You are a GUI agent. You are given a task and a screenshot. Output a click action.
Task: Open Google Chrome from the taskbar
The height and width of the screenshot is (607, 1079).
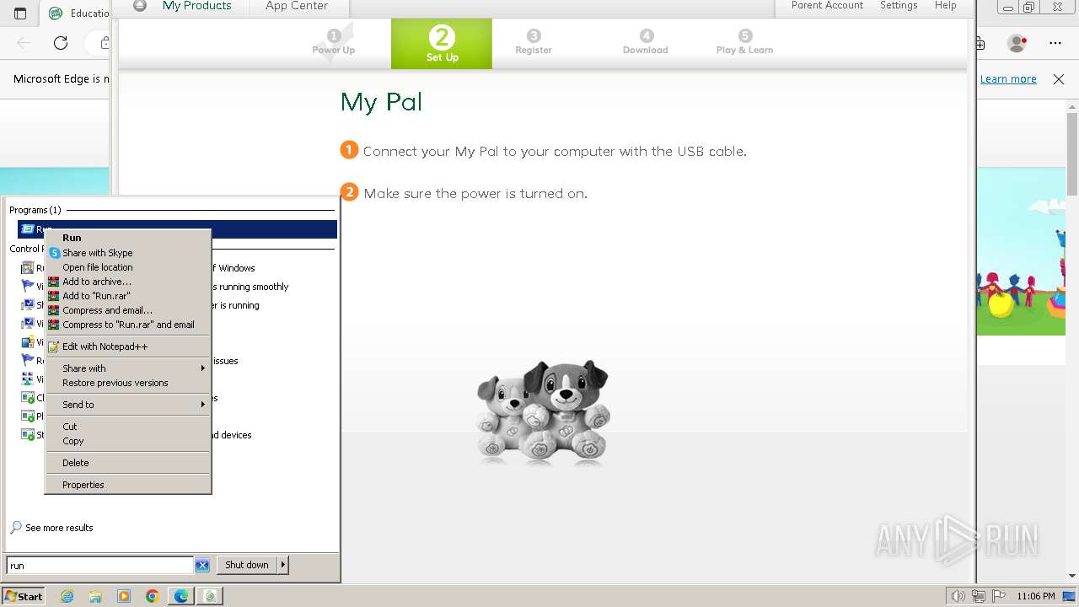tap(153, 596)
